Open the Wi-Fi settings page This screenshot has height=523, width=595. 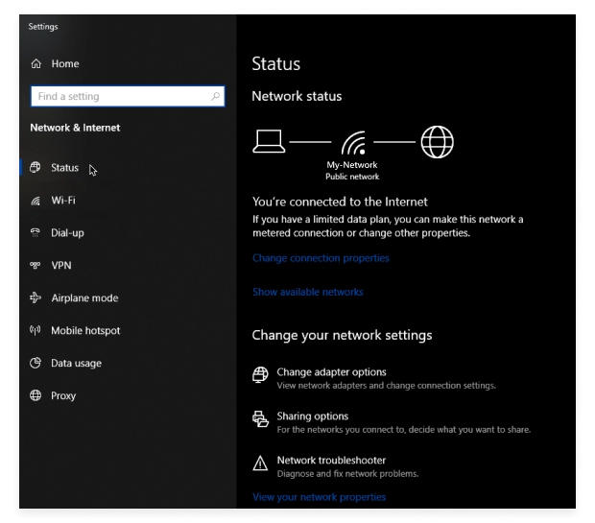coord(63,201)
